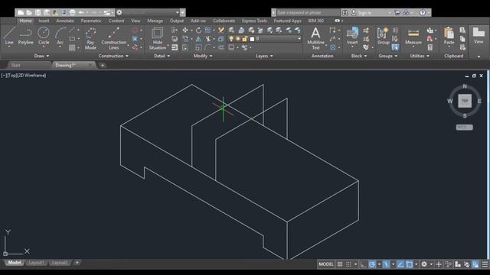Click the Array tool in Modify panel
The width and height of the screenshot is (490, 275).
207,30
